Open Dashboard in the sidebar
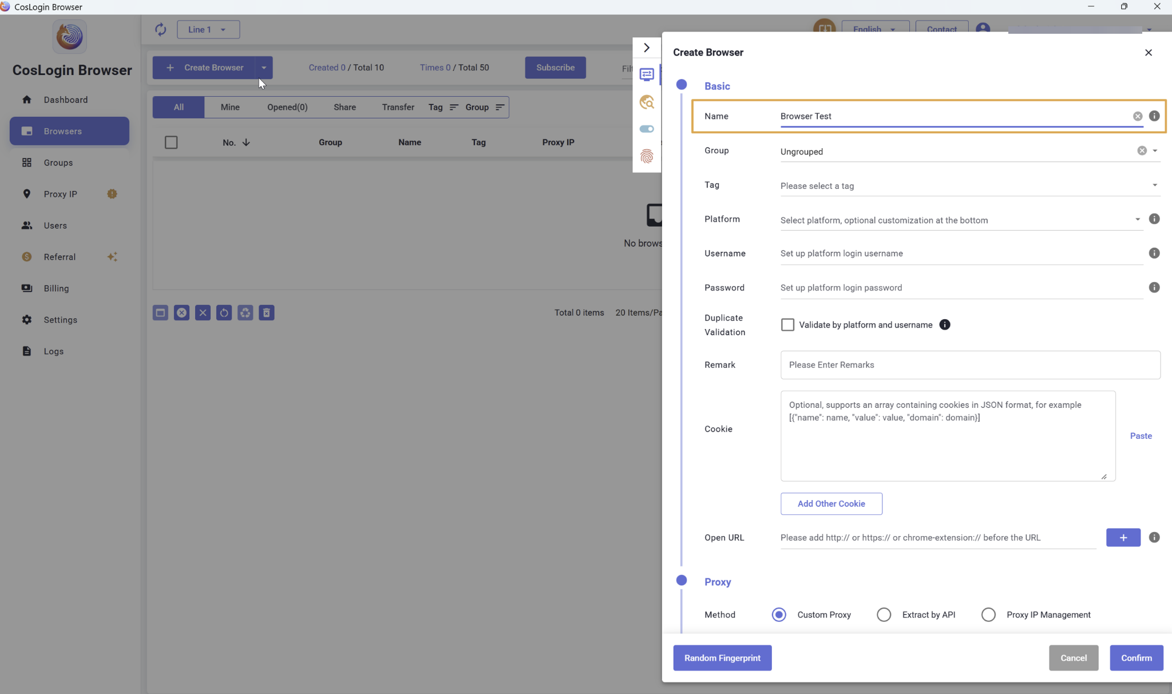Screen dimensions: 1172x694 click(x=69, y=100)
